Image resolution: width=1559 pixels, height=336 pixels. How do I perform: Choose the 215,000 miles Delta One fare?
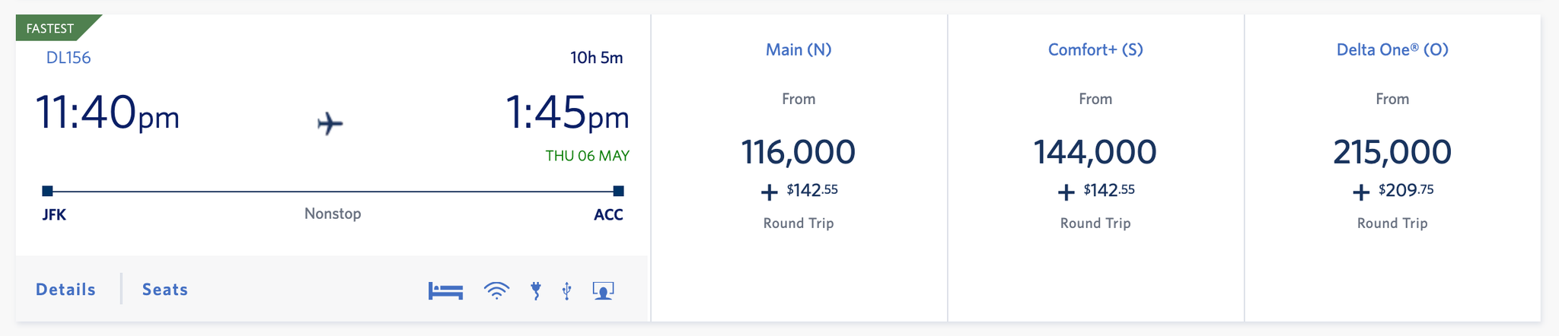tap(1392, 152)
